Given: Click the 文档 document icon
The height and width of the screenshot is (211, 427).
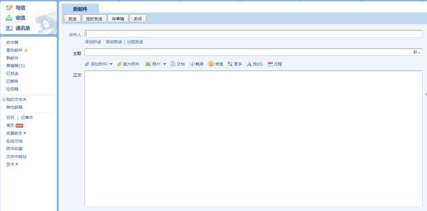Looking at the screenshot, I should [x=173, y=64].
